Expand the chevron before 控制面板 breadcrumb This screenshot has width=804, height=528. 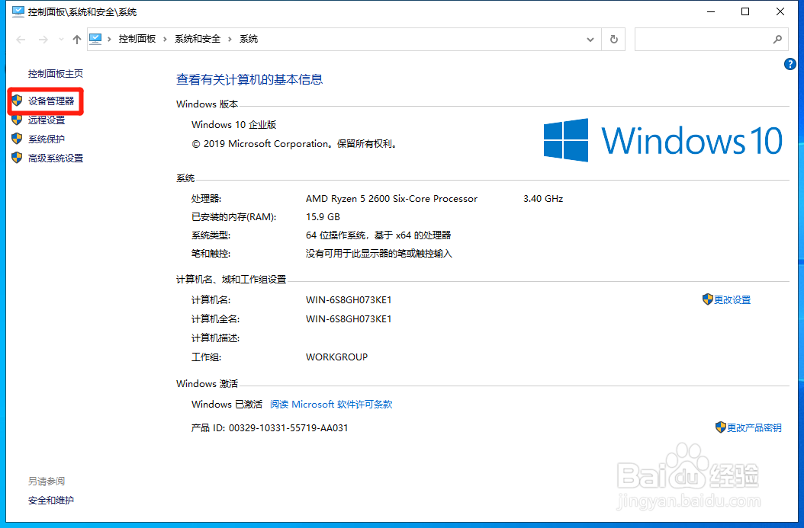pos(109,40)
